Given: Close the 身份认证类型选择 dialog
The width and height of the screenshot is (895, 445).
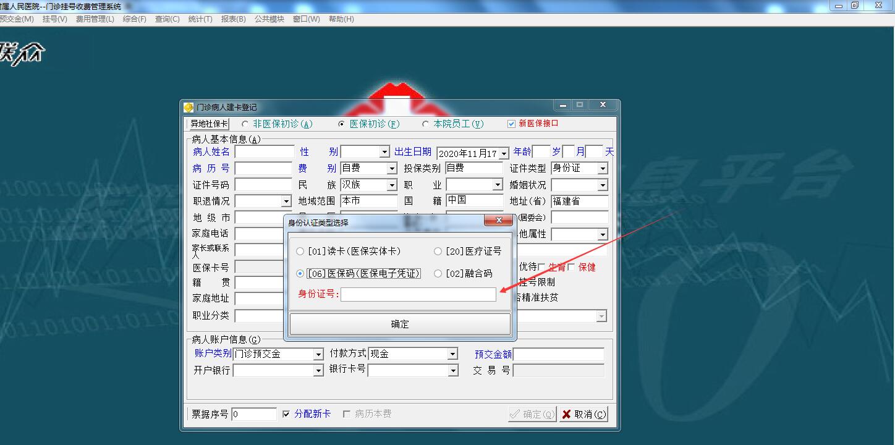Looking at the screenshot, I should pos(498,221).
